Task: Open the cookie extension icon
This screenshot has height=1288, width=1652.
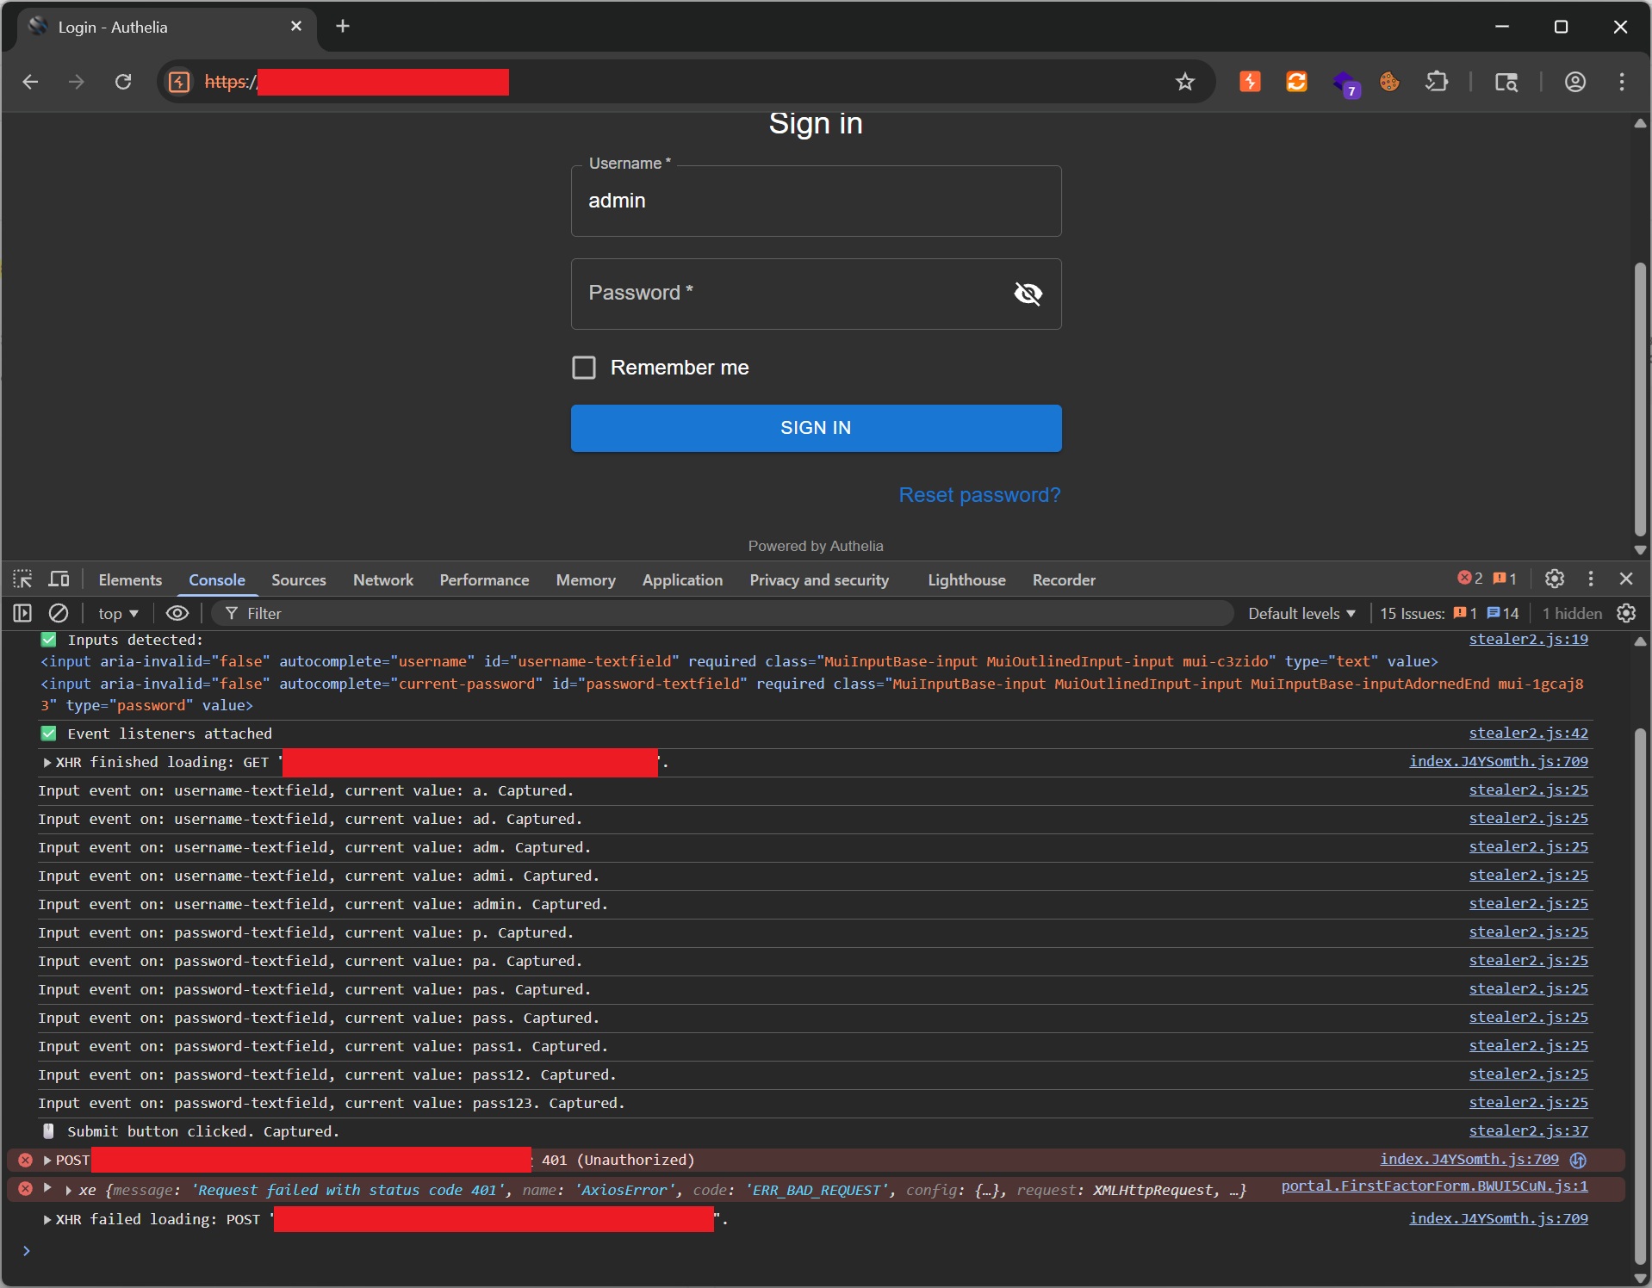Action: pyautogui.click(x=1389, y=82)
